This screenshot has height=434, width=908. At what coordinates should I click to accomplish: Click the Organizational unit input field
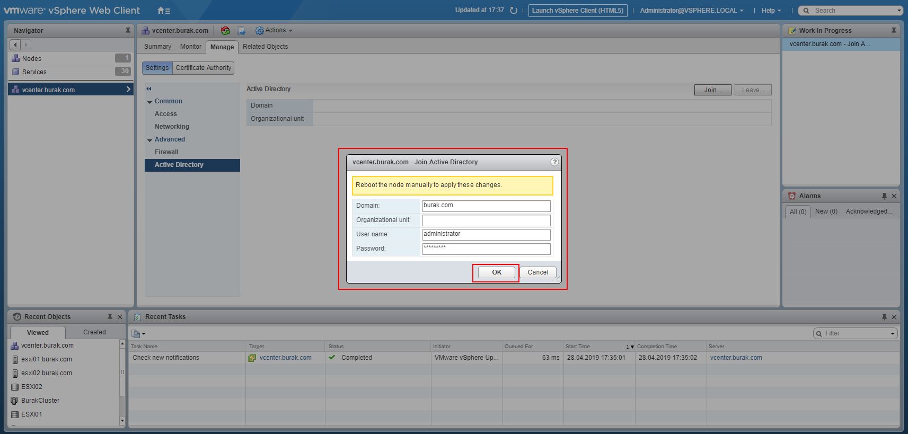pyautogui.click(x=486, y=220)
